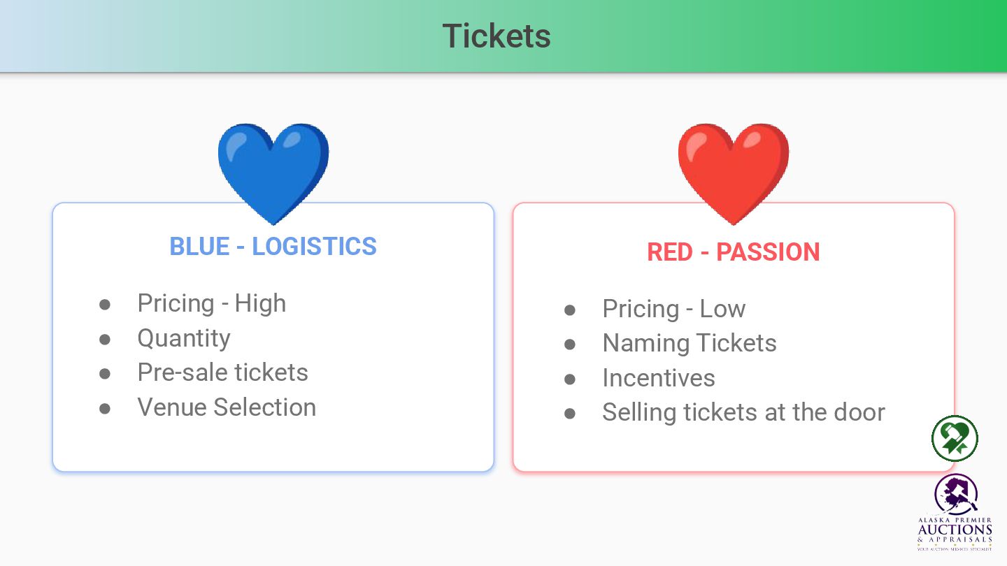Click the red heart icon
The image size is (1007, 566).
(734, 174)
